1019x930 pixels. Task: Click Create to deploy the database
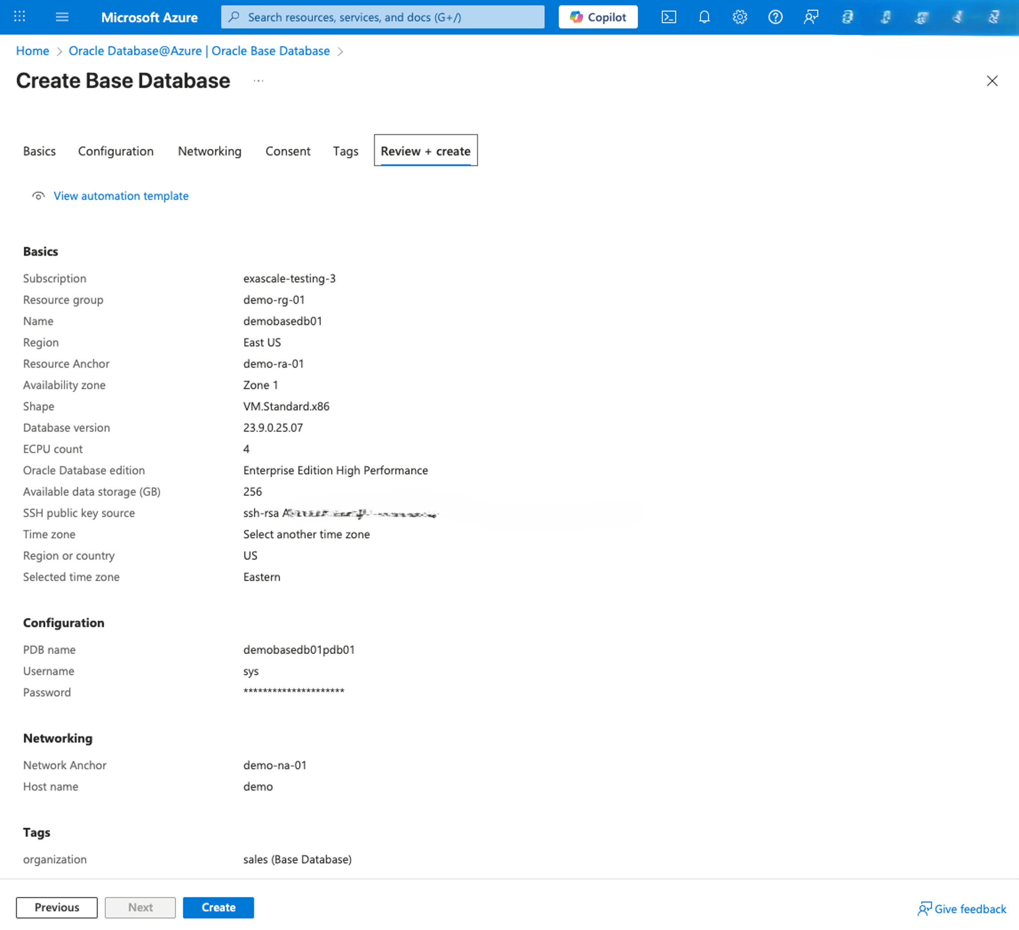coord(218,907)
